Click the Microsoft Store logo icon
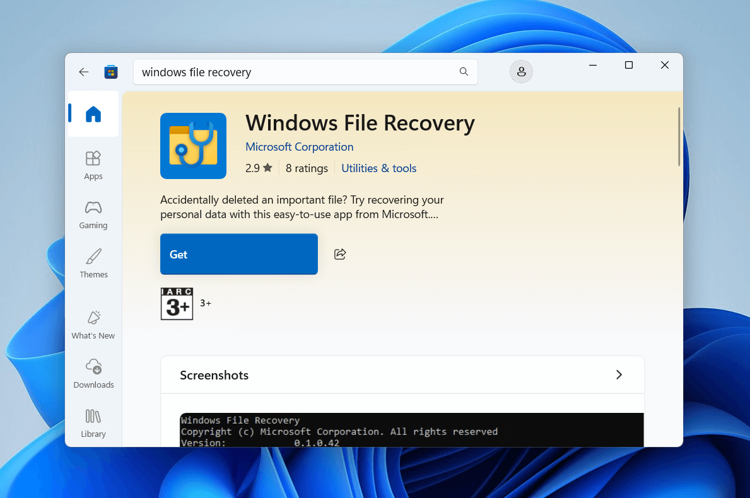Screen dimensions: 750x498 pos(111,72)
